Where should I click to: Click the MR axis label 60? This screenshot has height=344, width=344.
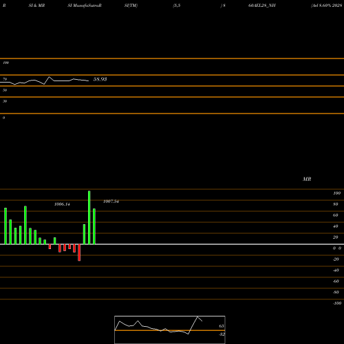tap(336, 215)
